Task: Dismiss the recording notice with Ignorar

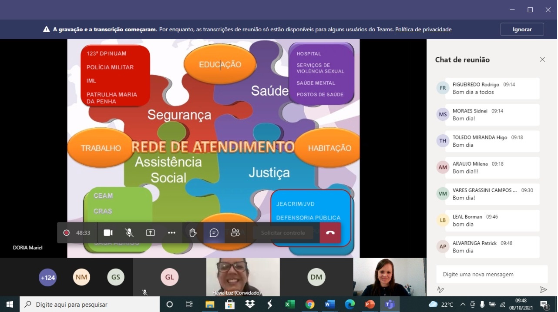Action: (x=522, y=30)
